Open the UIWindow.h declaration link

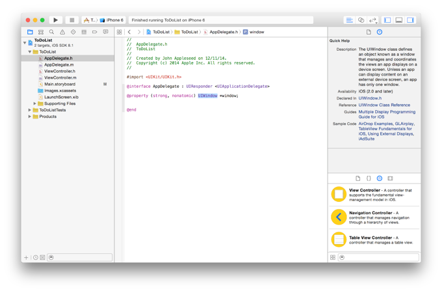tap(370, 98)
